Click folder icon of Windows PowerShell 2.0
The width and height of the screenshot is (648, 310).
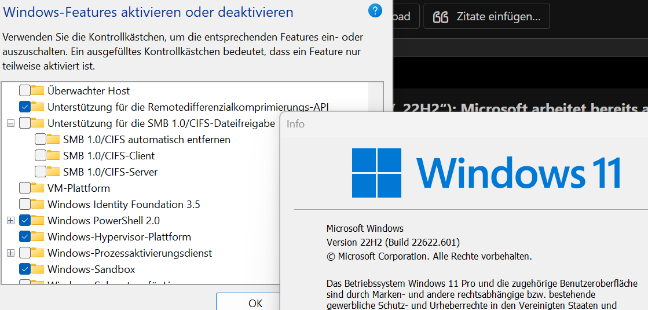[x=38, y=220]
